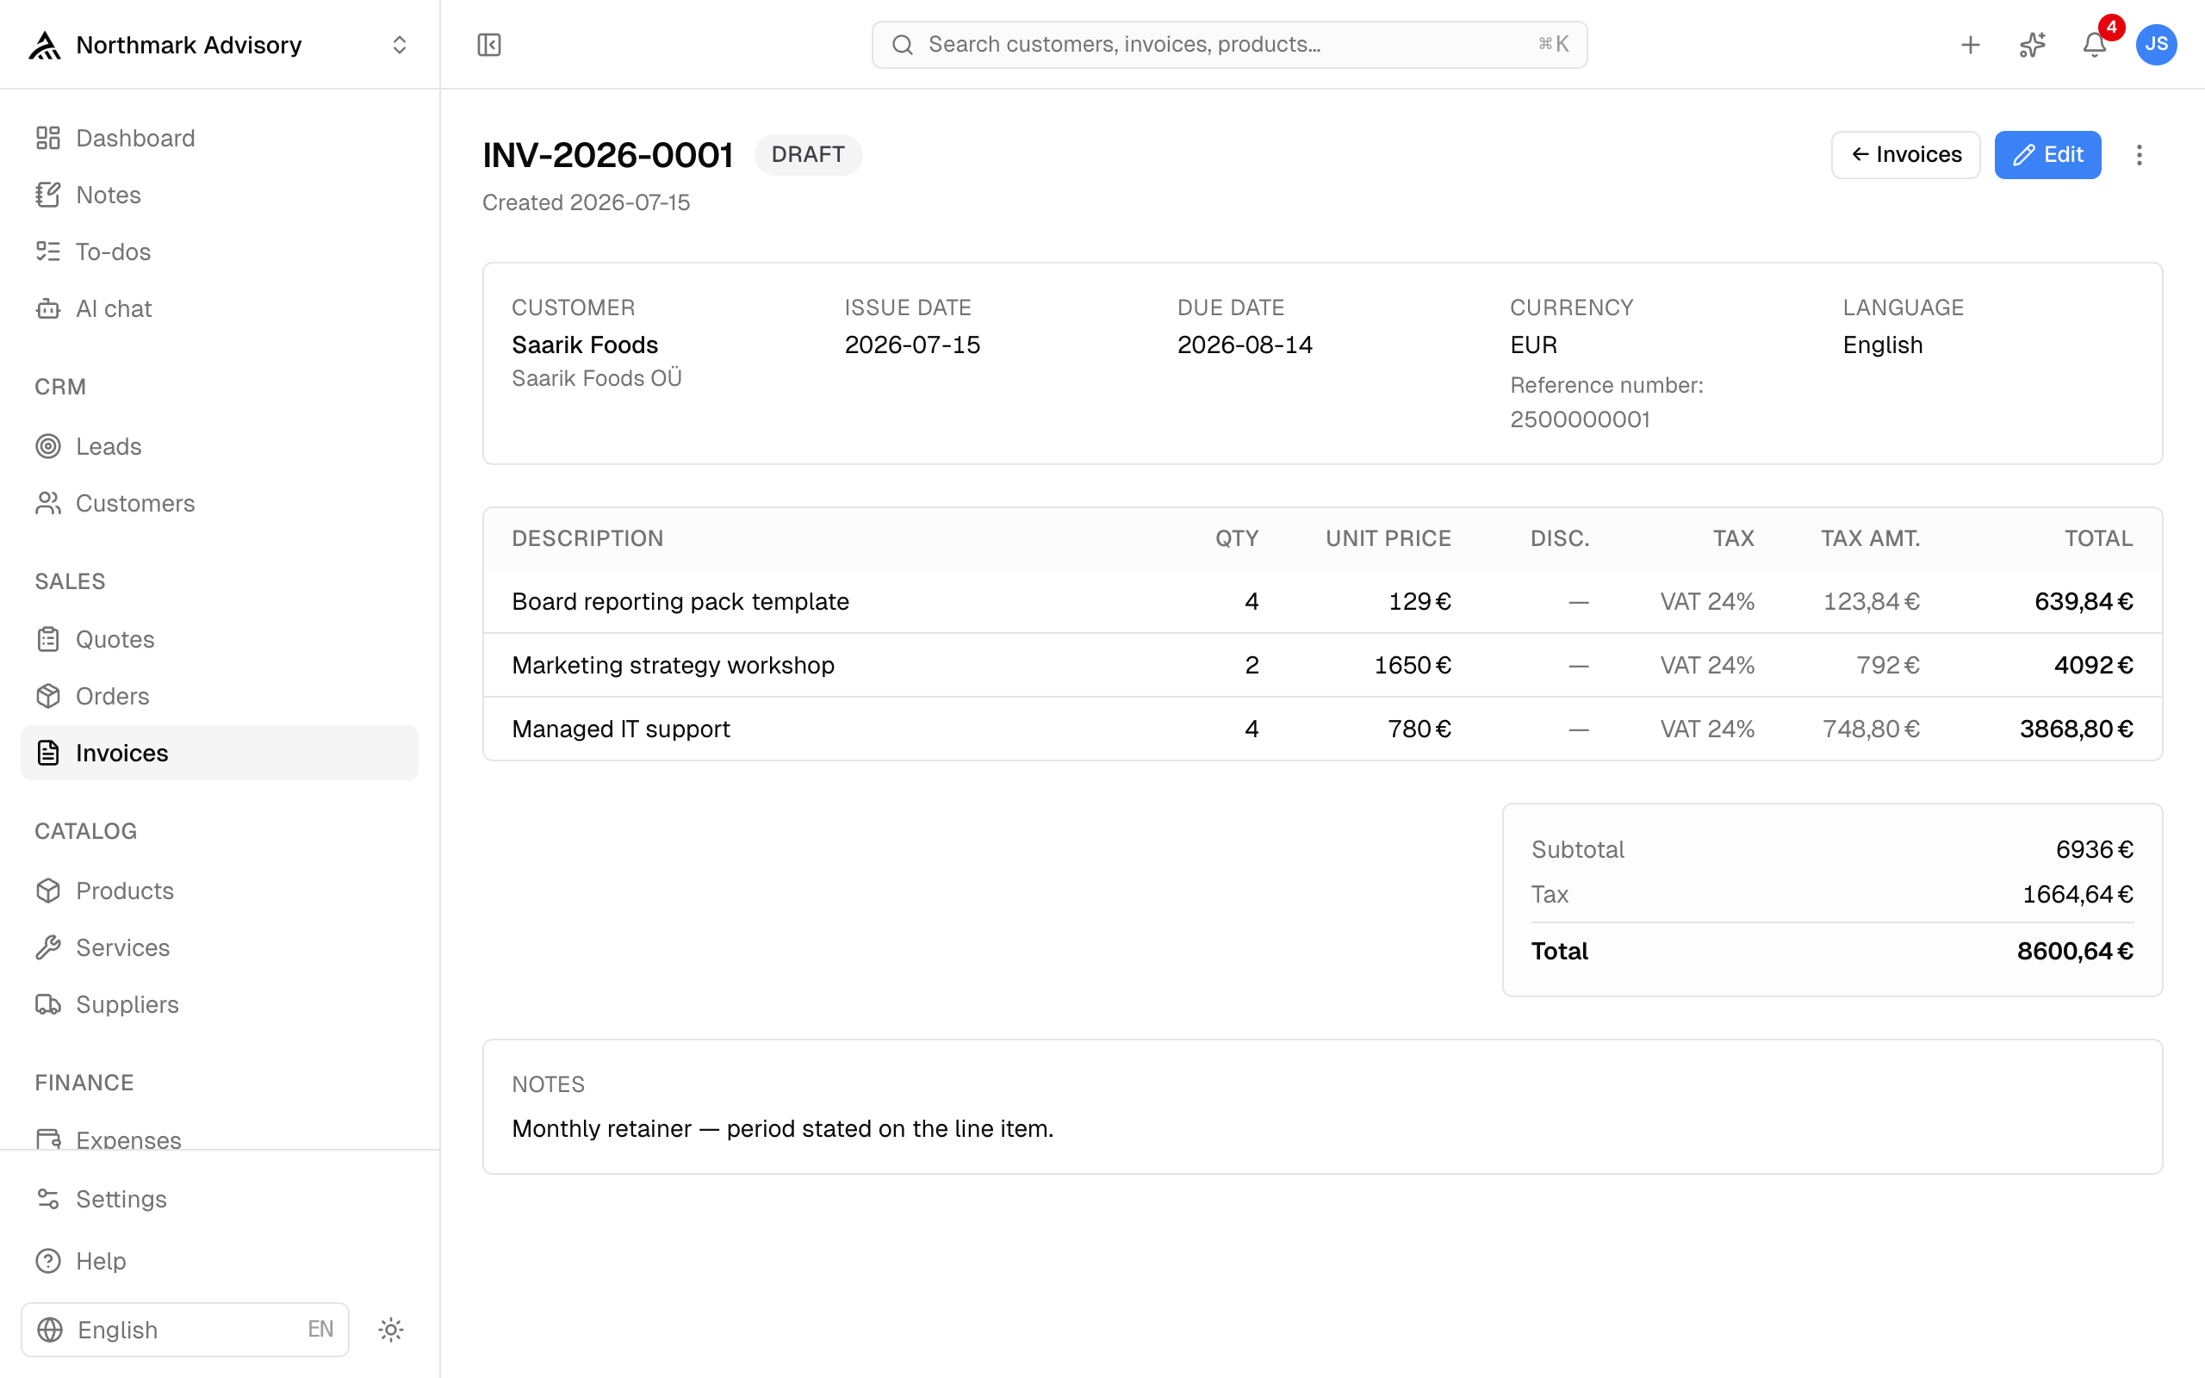Click issue date 2026-07-15 value
The width and height of the screenshot is (2205, 1378).
click(912, 345)
